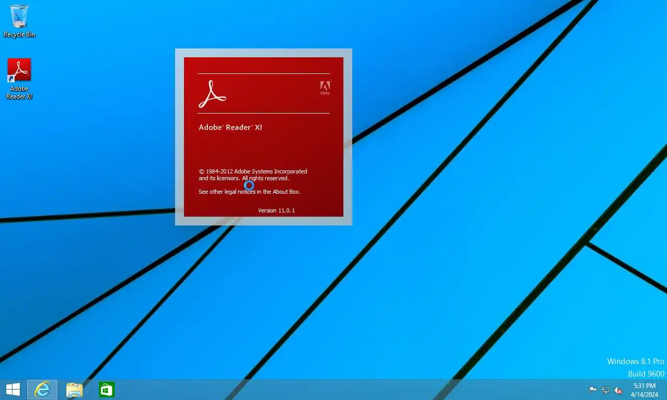The image size is (667, 400).
Task: Open the Recycle Bin desktop icon
Action: 19,21
